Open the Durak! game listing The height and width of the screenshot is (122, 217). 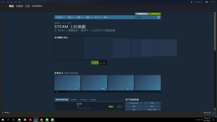(x=89, y=106)
